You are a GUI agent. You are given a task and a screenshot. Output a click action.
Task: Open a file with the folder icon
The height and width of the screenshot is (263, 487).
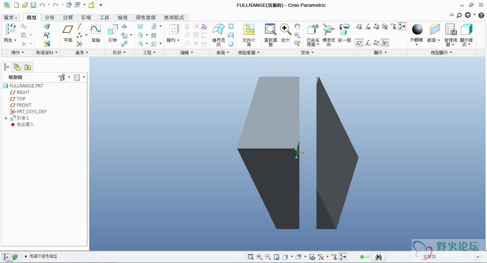(25, 5)
